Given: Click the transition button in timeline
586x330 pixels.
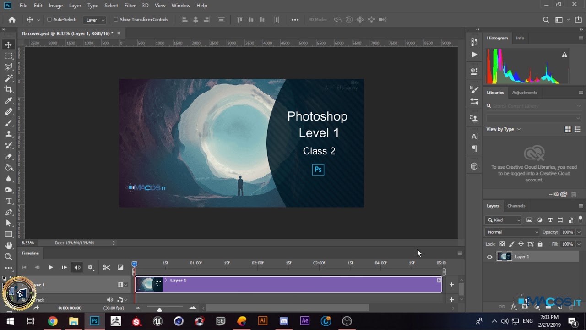Looking at the screenshot, I should [120, 267].
